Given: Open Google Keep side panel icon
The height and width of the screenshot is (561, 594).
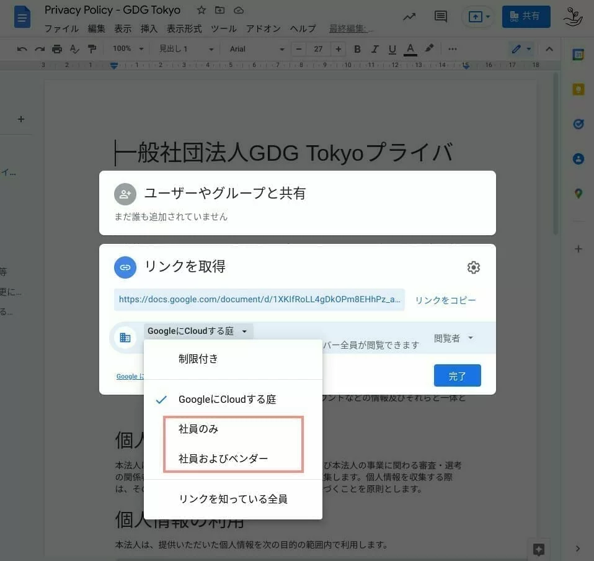Looking at the screenshot, I should pos(578,89).
